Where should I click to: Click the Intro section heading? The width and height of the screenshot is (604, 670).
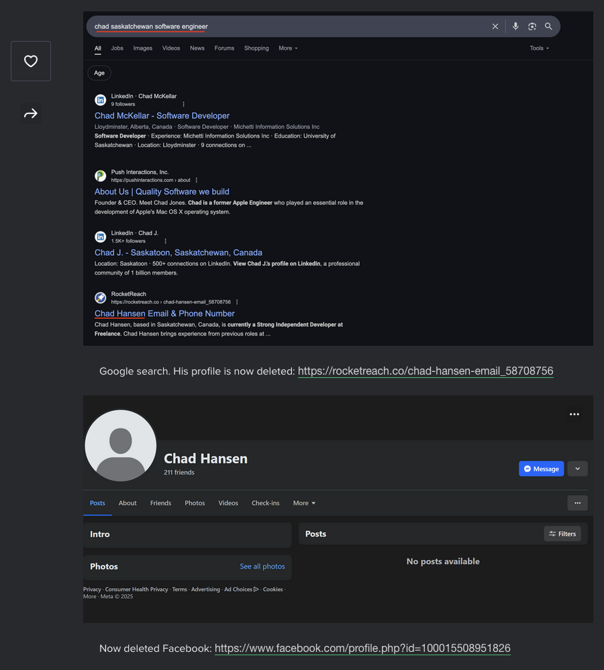99,534
